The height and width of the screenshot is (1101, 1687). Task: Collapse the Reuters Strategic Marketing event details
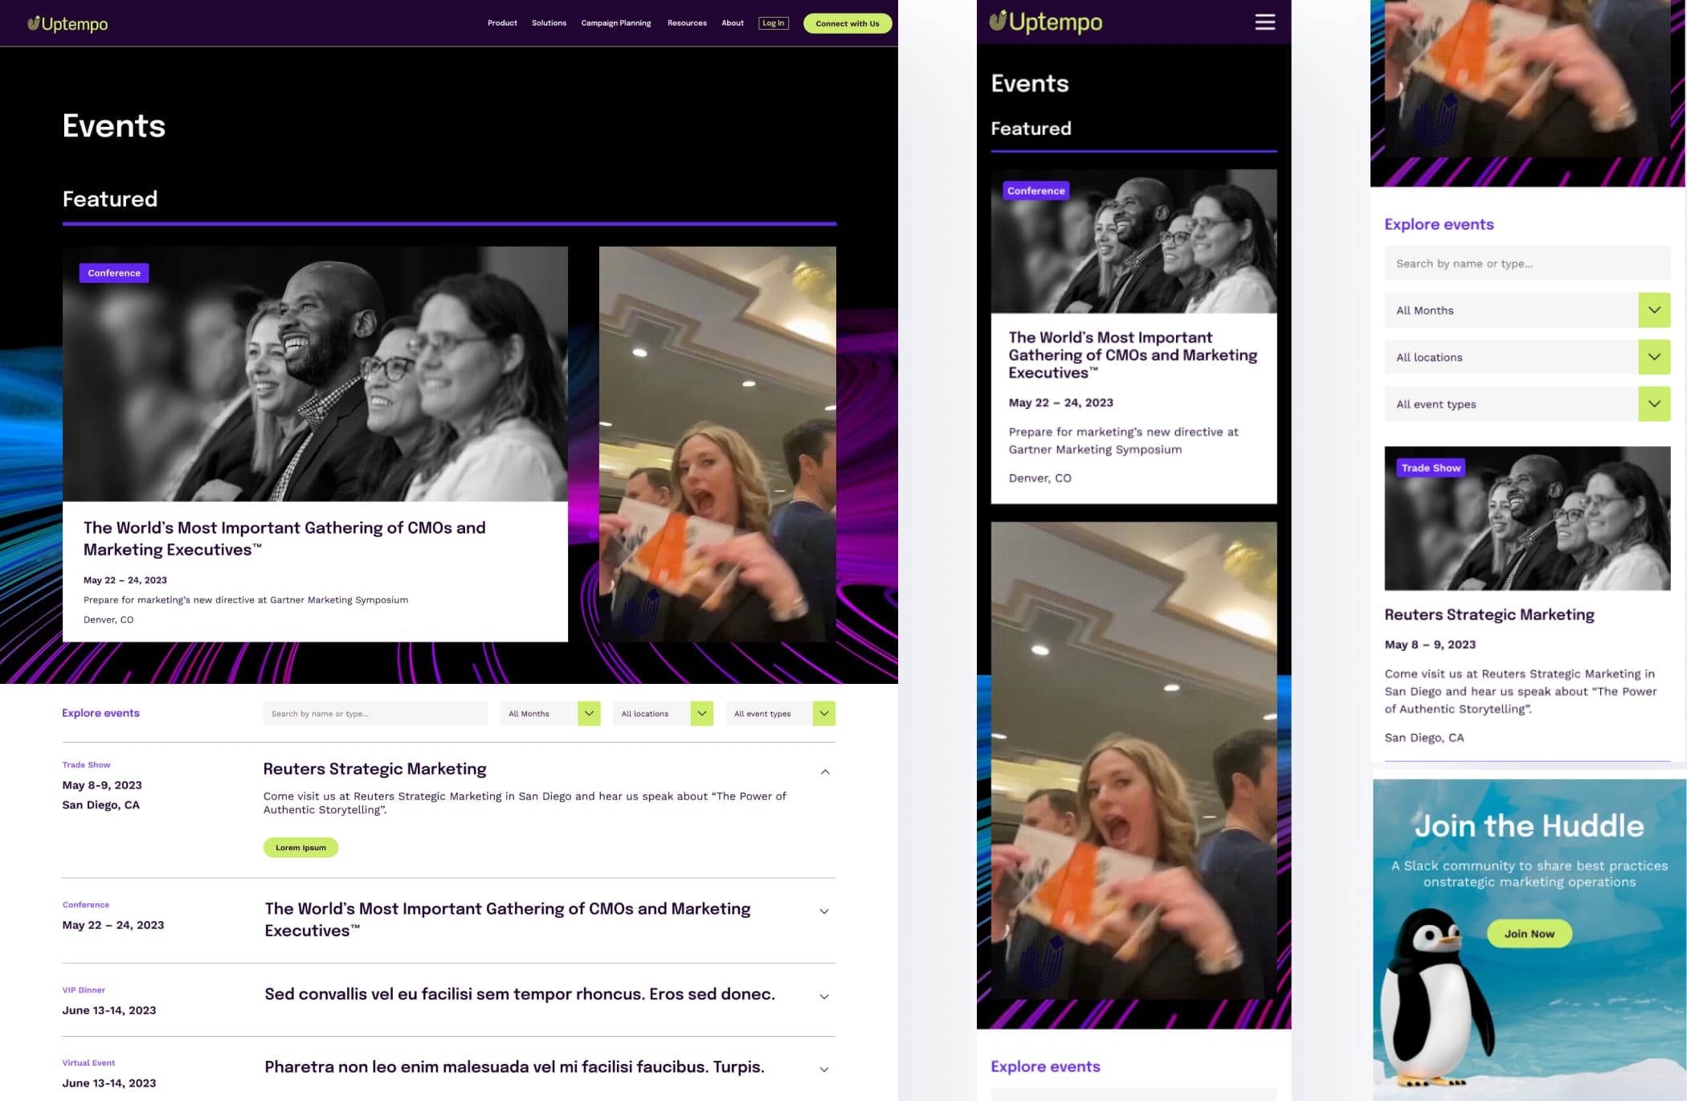(x=823, y=770)
